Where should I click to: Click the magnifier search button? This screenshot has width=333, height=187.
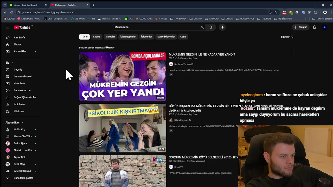point(210,27)
